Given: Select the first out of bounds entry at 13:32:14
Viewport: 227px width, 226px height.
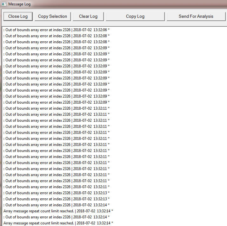Looking at the screenshot, I should pyautogui.click(x=57, y=205).
